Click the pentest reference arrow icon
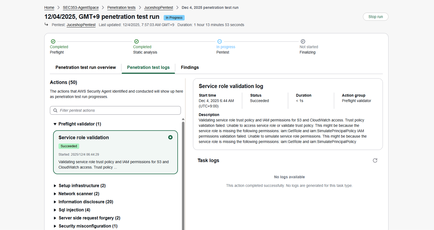The image size is (434, 230). (x=46, y=24)
